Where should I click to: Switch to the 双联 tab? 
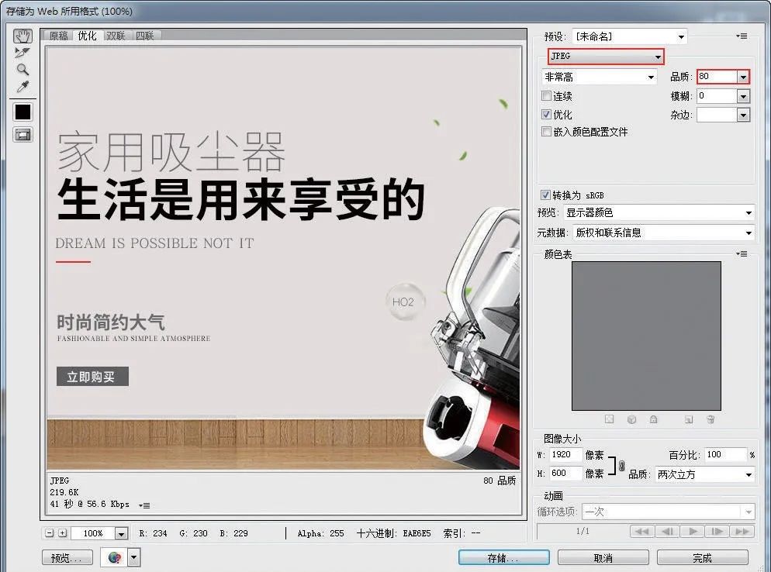pos(116,36)
